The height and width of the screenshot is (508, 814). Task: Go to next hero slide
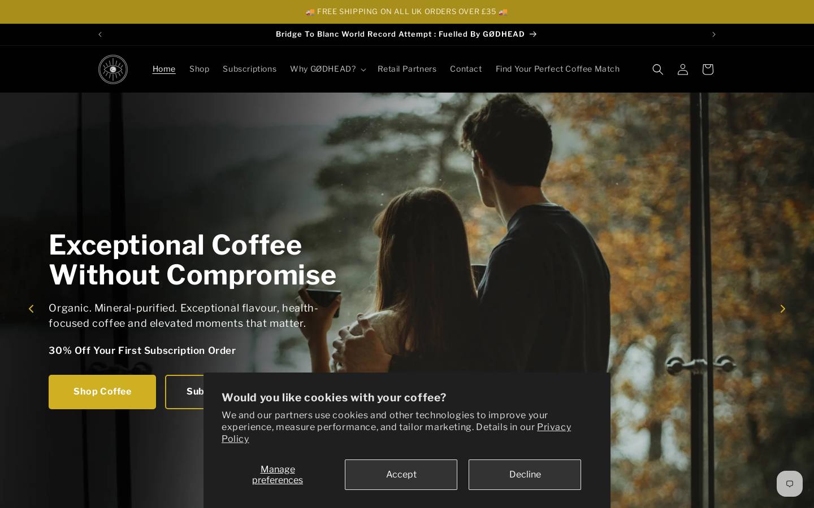782,309
